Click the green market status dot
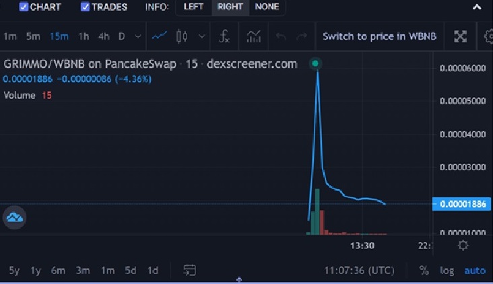 [x=315, y=63]
